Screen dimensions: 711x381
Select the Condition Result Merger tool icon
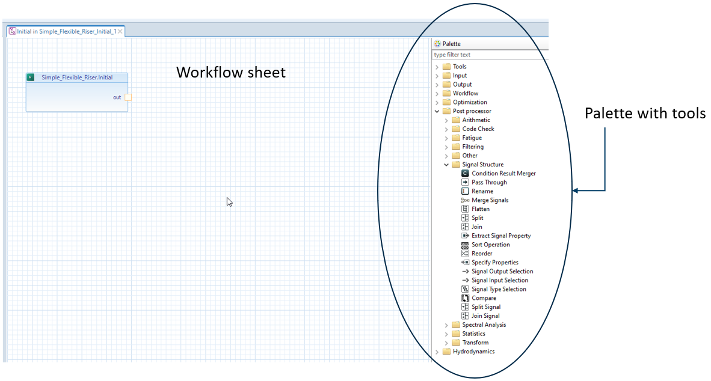465,174
